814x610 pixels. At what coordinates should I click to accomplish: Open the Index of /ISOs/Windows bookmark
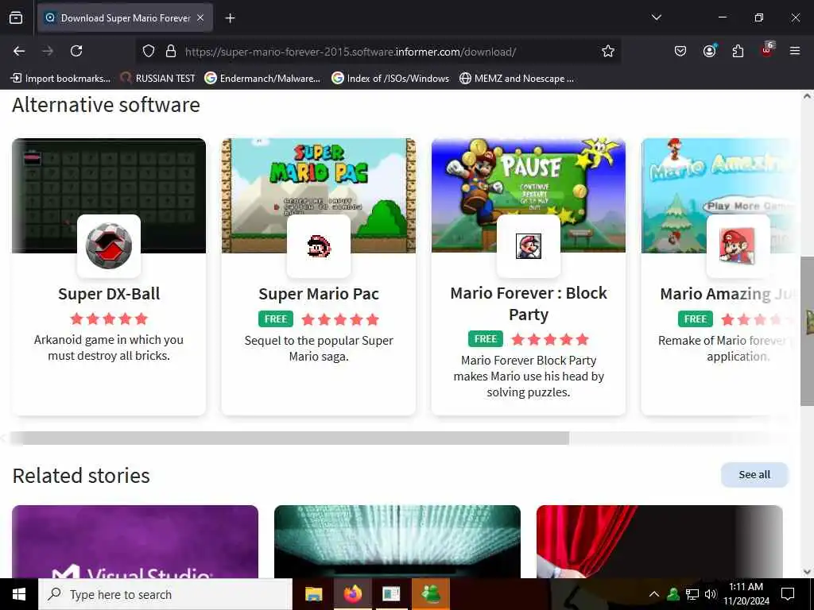(x=390, y=79)
